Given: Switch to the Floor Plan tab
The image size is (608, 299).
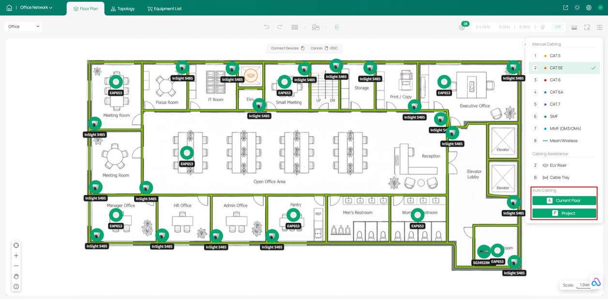Looking at the screenshot, I should tap(86, 9).
